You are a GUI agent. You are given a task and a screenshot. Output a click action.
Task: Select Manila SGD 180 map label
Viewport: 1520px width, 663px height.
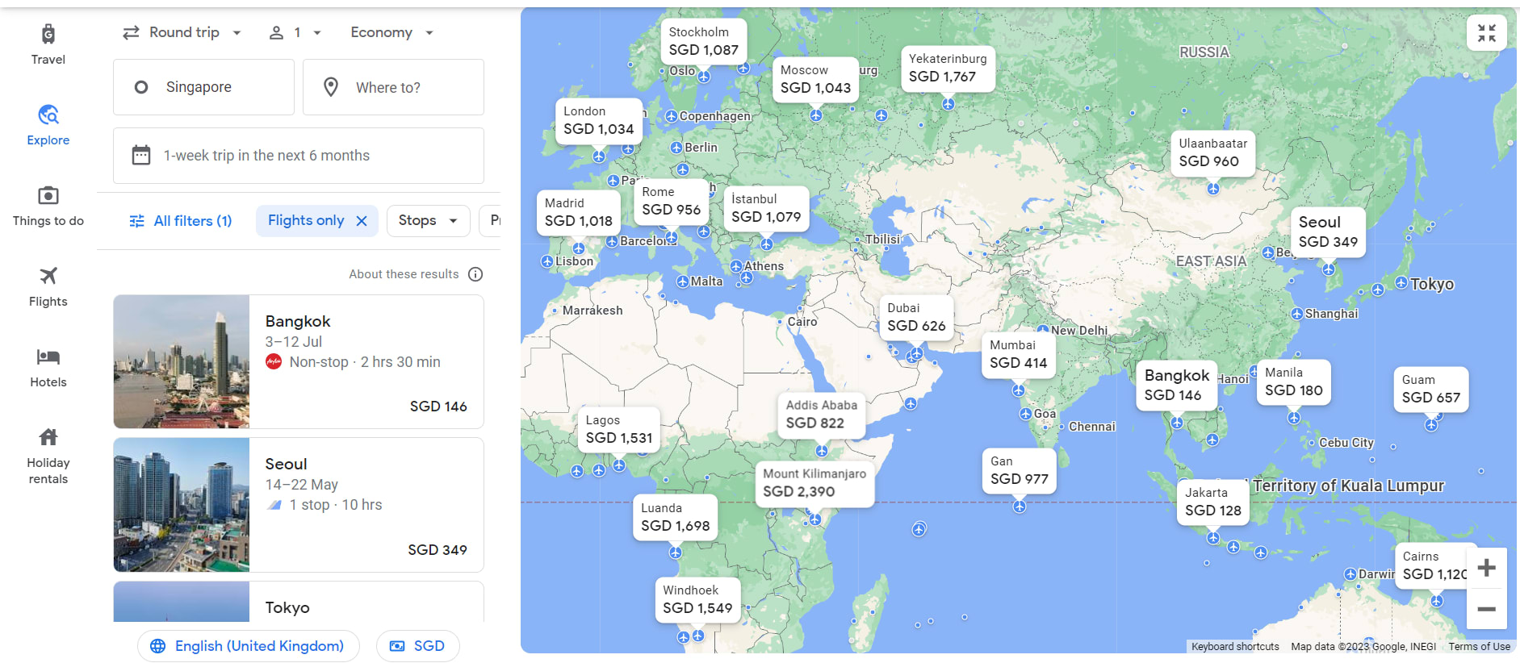[x=1294, y=382]
